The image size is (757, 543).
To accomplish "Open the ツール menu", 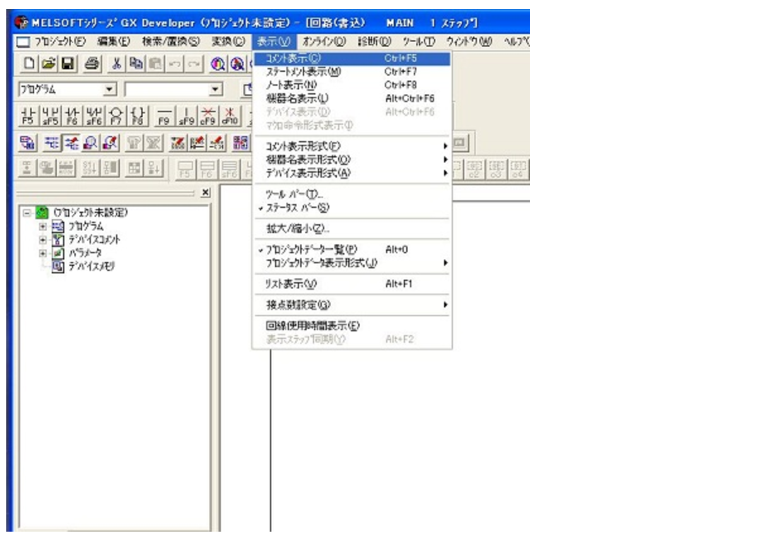I will (x=420, y=42).
